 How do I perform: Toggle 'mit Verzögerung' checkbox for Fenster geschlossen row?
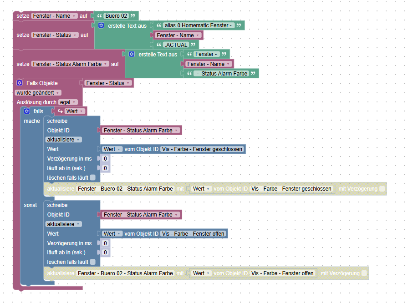382,189
